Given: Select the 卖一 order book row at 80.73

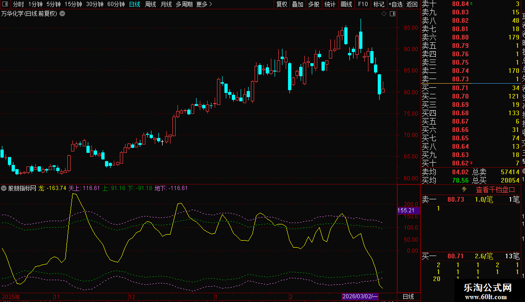Looking at the screenshot, I should 471,79.
